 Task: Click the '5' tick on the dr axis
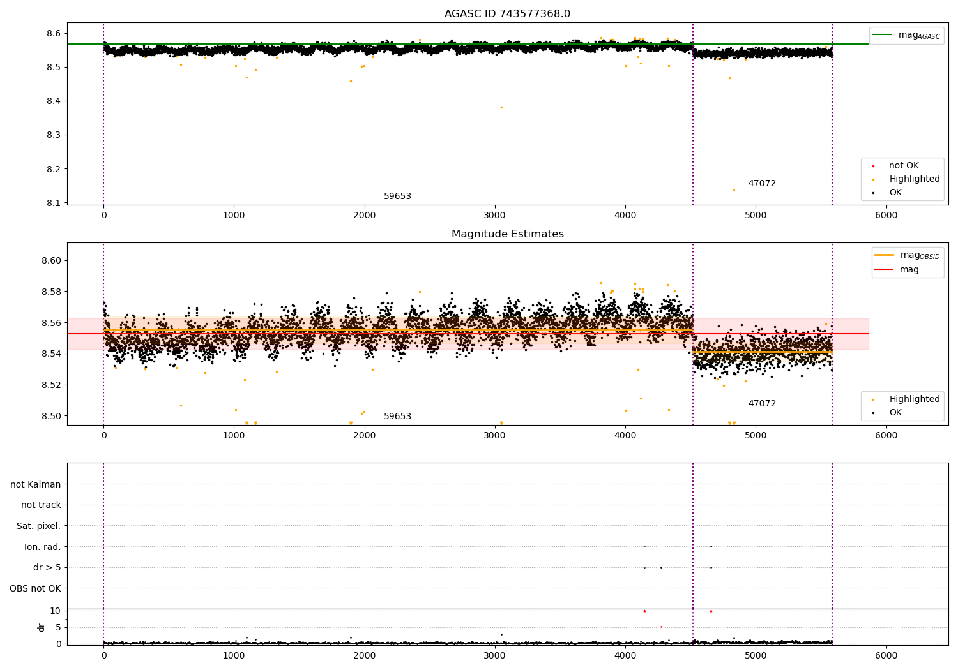pyautogui.click(x=58, y=627)
